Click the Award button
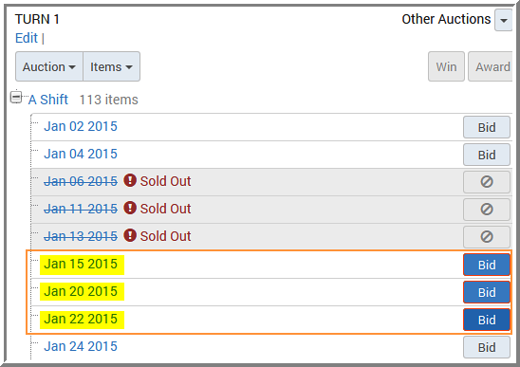Screen dimensions: 520x367 coord(492,66)
